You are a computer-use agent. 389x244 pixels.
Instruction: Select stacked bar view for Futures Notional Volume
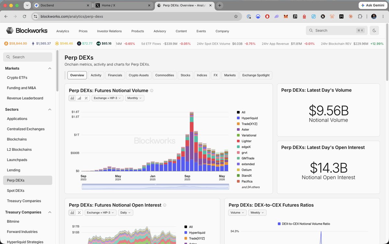tap(73, 98)
